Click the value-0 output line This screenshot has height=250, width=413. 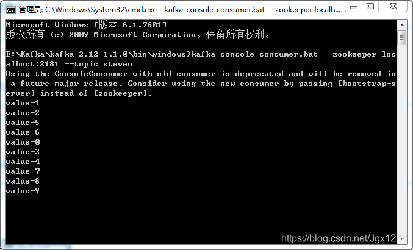(x=23, y=142)
